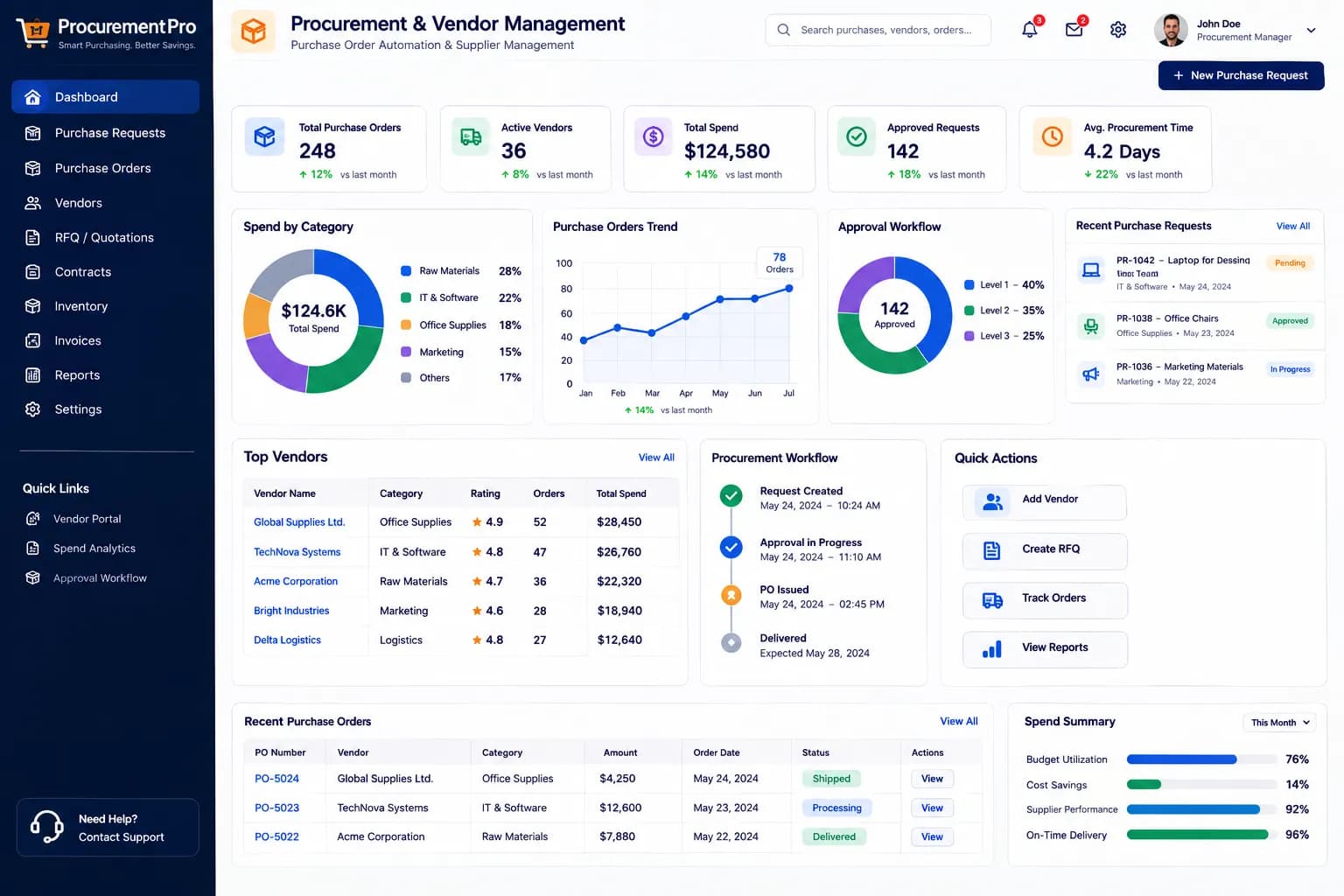Click the Total Purchase Orders cube icon
This screenshot has width=1344, height=896.
point(264,137)
